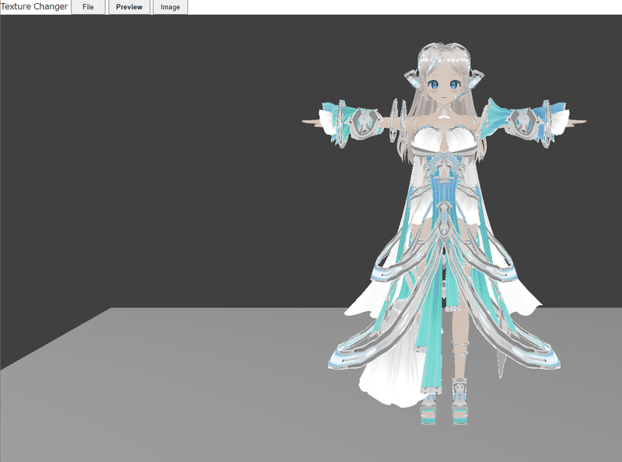
Task: Open the Image tab
Action: tap(170, 7)
